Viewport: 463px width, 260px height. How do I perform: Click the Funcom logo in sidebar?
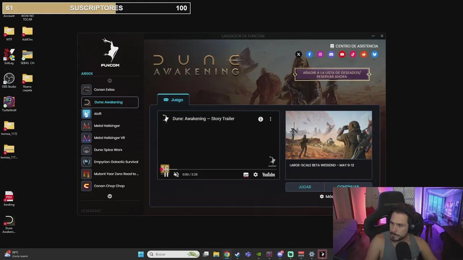[x=110, y=52]
